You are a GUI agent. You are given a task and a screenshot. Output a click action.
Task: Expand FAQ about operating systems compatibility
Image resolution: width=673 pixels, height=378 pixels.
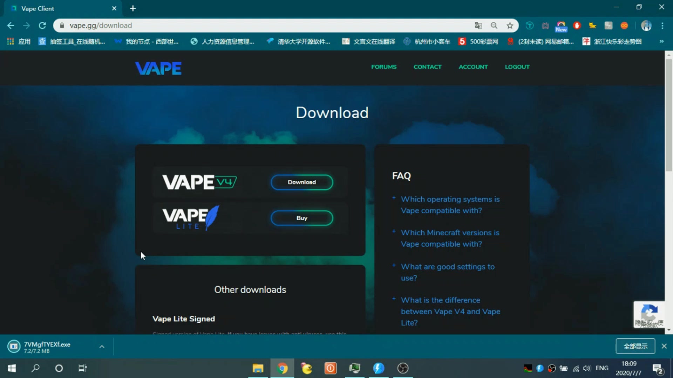coord(450,205)
